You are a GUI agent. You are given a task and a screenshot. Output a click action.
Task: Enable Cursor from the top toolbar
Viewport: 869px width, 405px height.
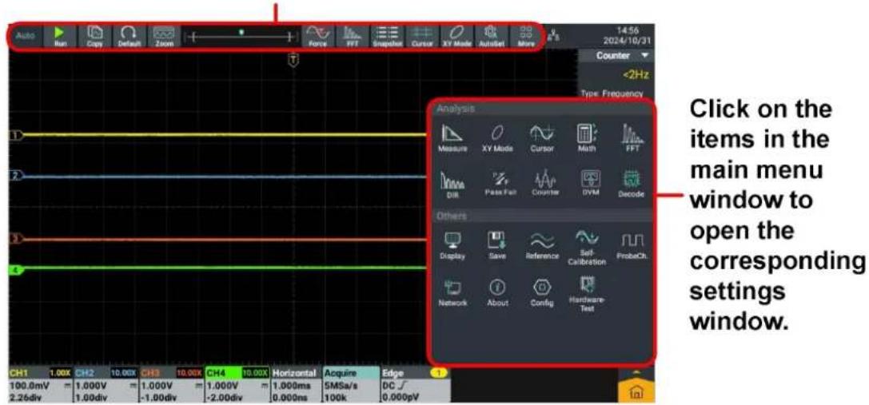[422, 37]
